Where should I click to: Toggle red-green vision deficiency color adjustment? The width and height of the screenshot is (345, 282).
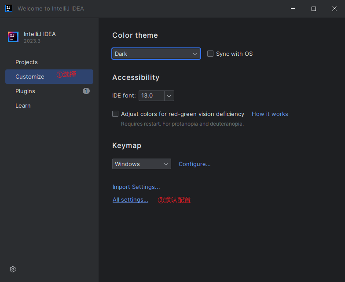coord(115,114)
